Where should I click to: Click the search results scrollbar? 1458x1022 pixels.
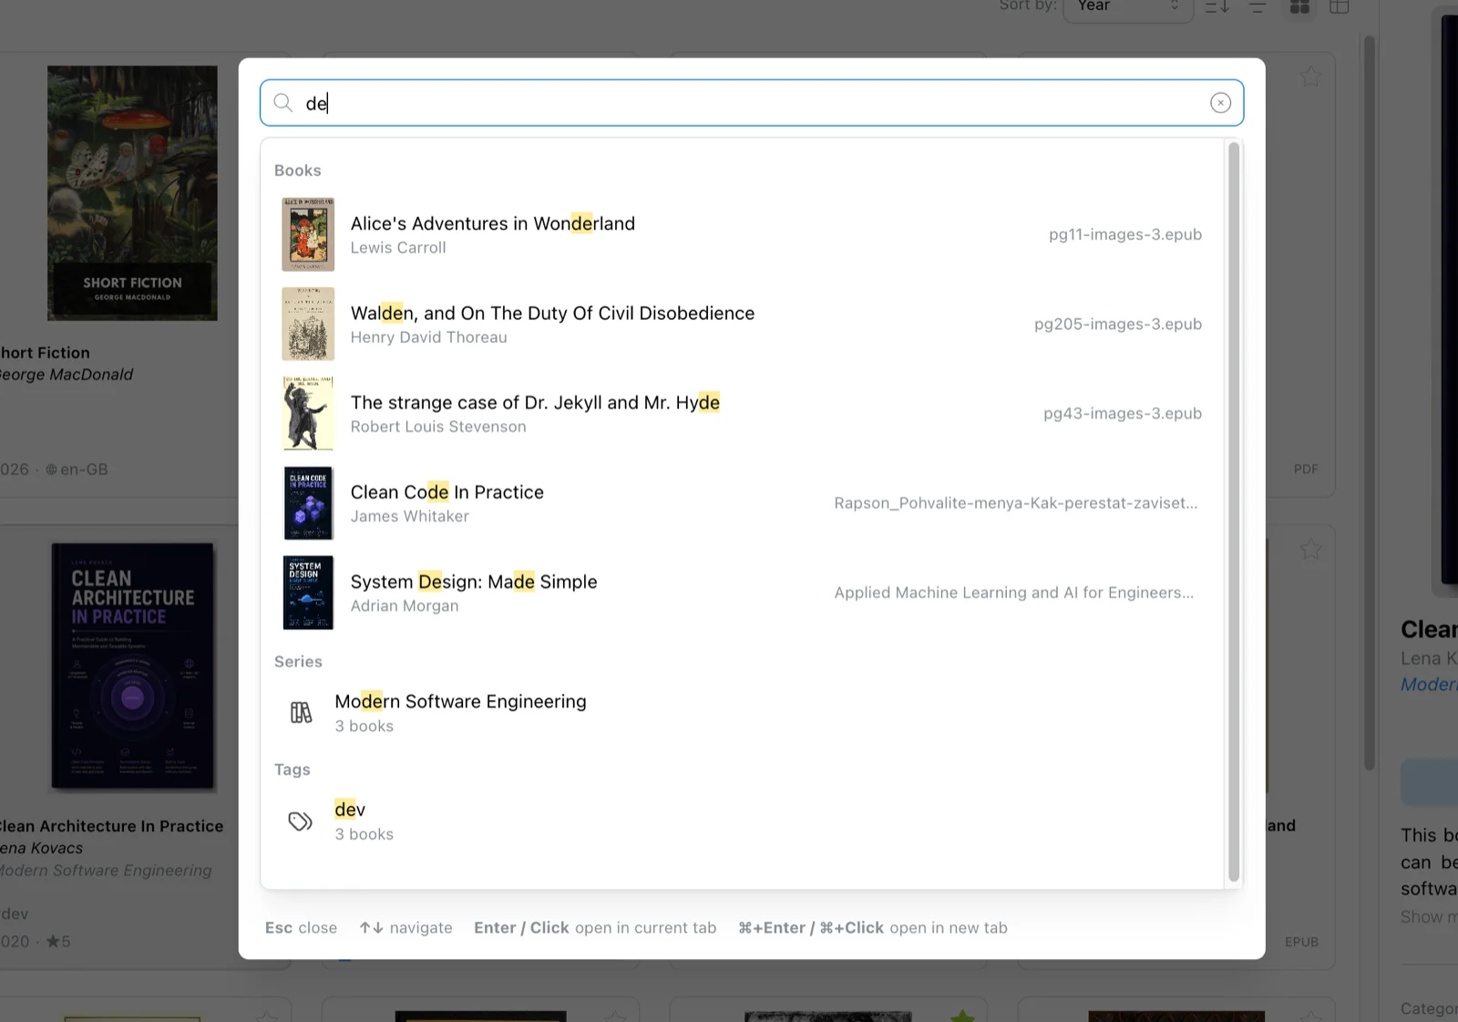pos(1234,512)
